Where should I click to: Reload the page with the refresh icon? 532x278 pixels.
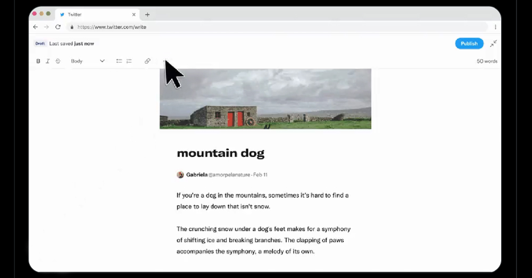pos(58,27)
